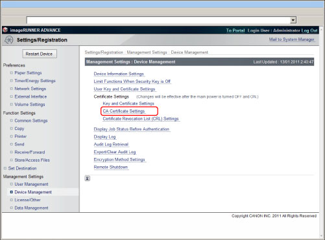Open Set Destination in the sidebar

click(22, 168)
